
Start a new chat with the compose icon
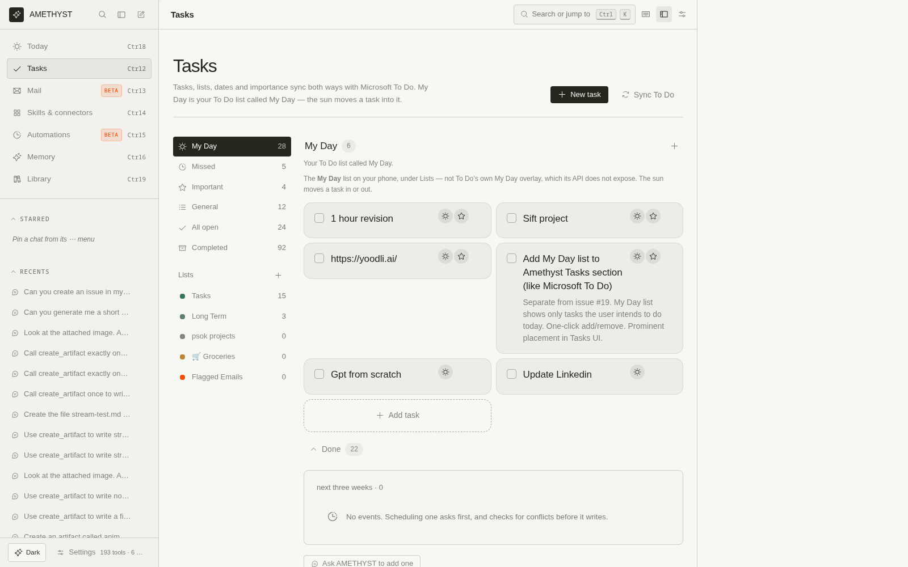tap(141, 15)
